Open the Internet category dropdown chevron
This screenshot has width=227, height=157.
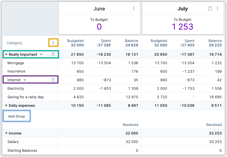click(25, 80)
